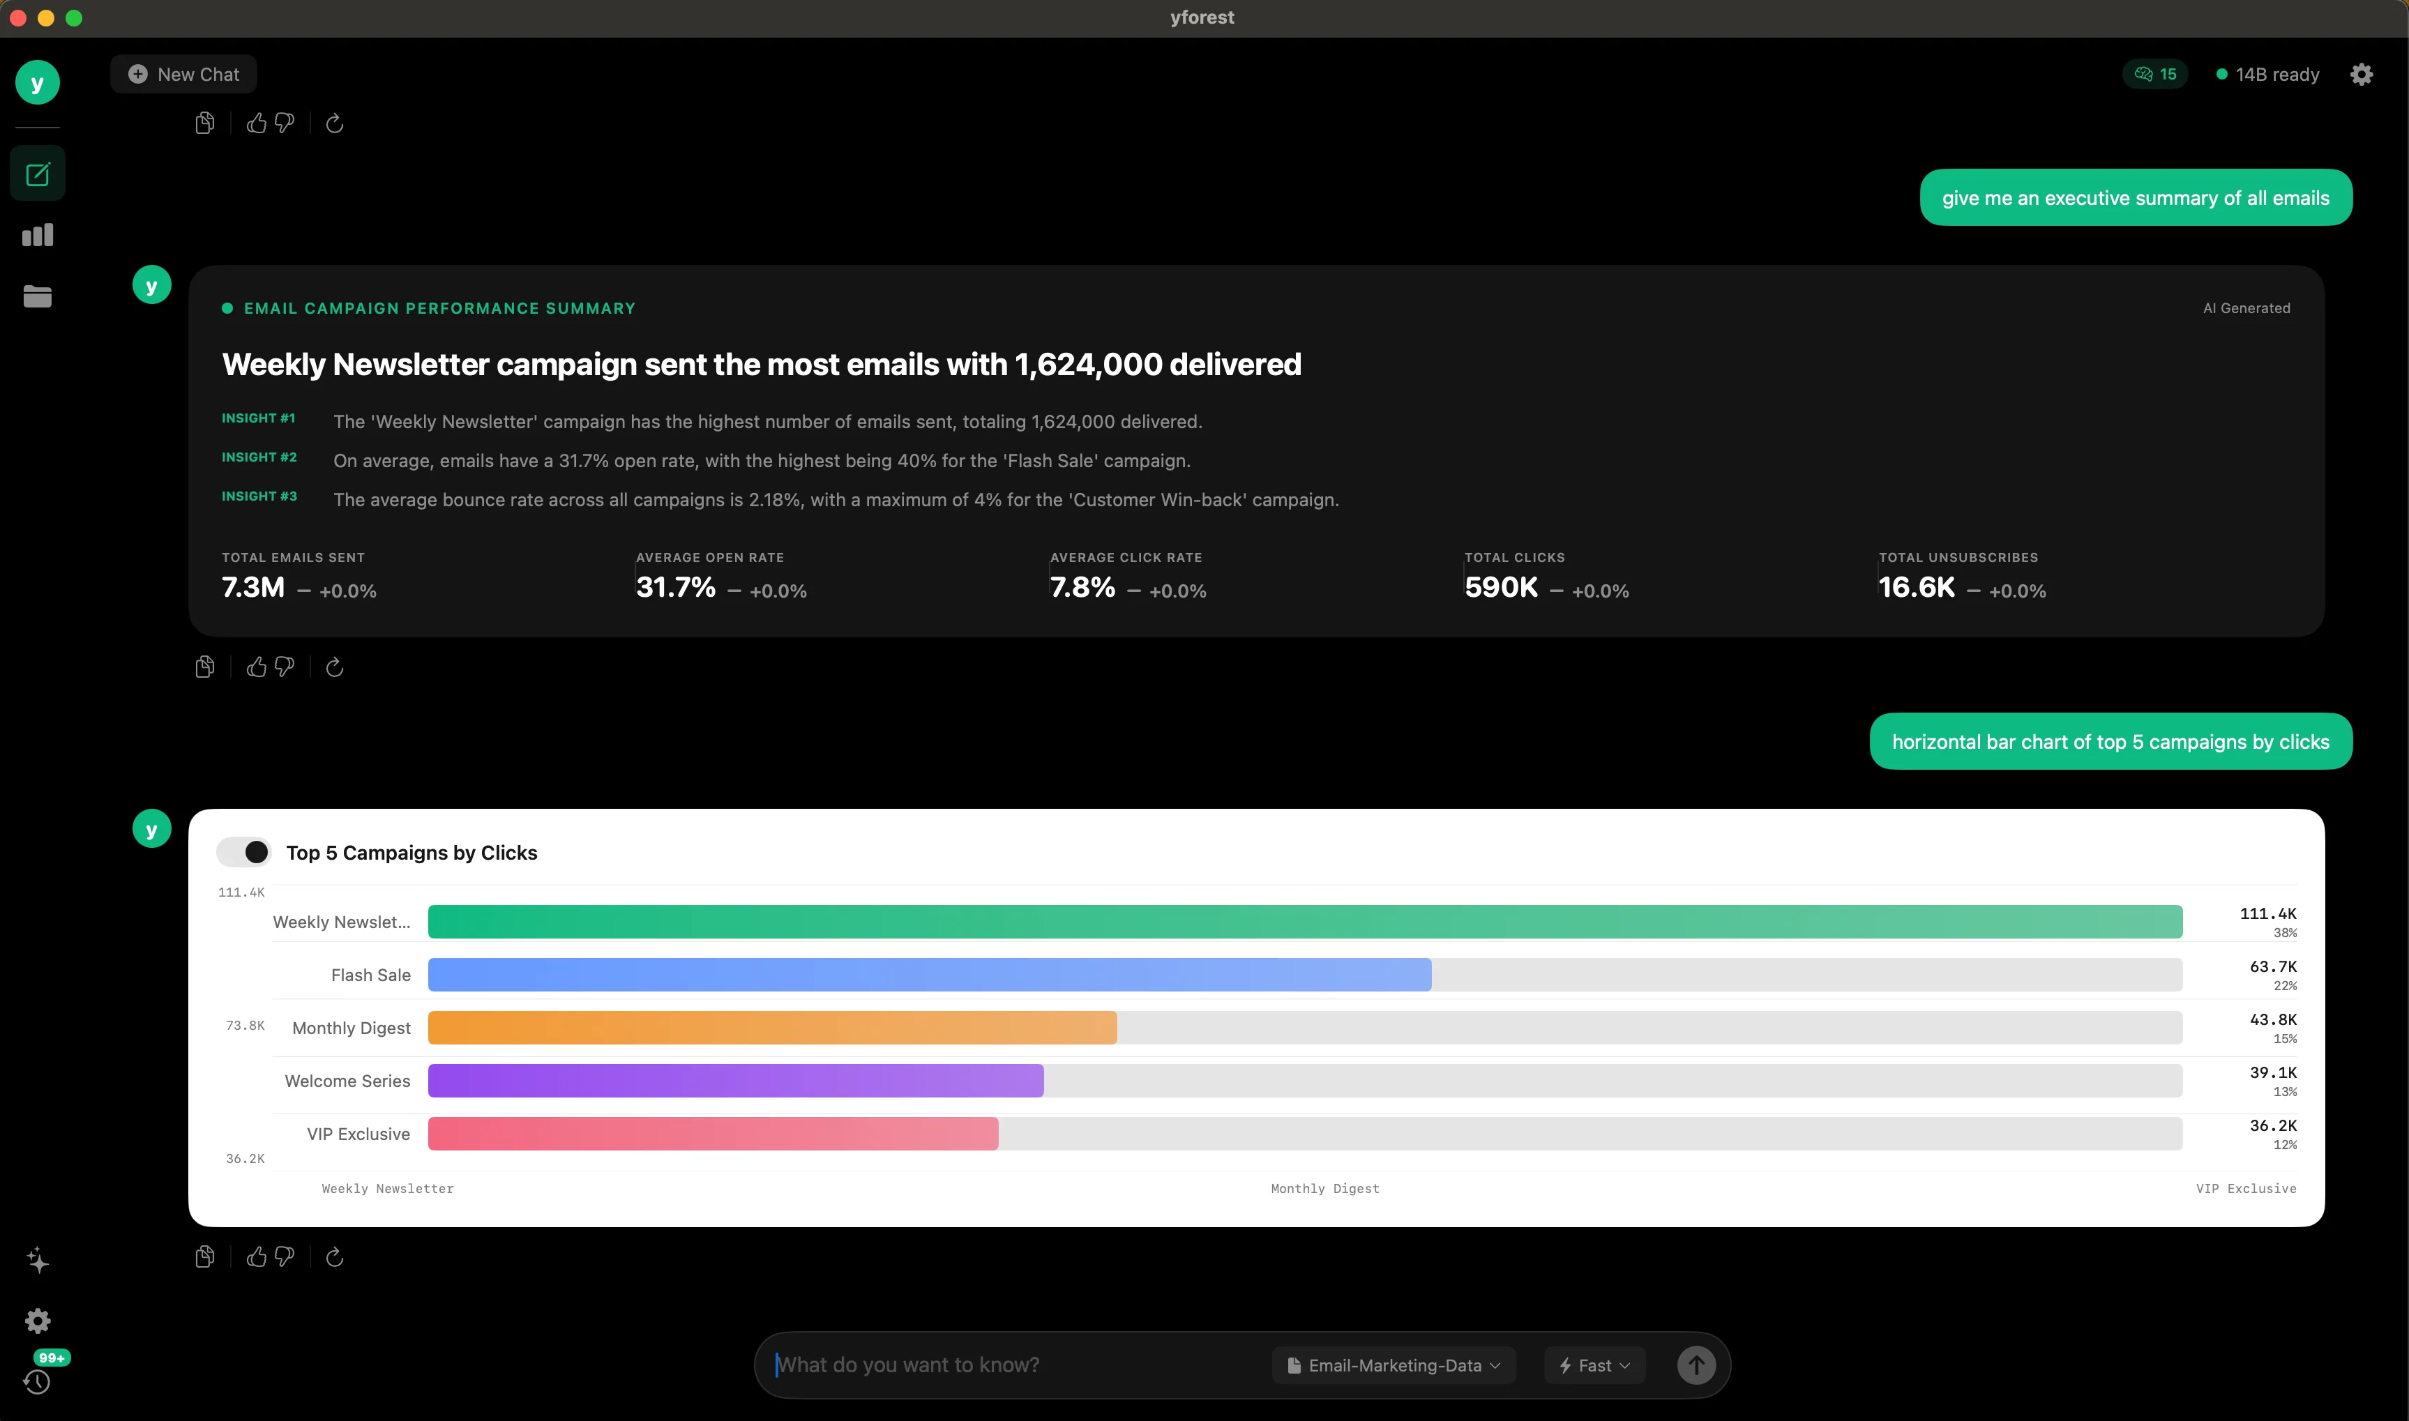The height and width of the screenshot is (1421, 2409).
Task: Click the yforest avatar beside summary card
Action: [151, 285]
